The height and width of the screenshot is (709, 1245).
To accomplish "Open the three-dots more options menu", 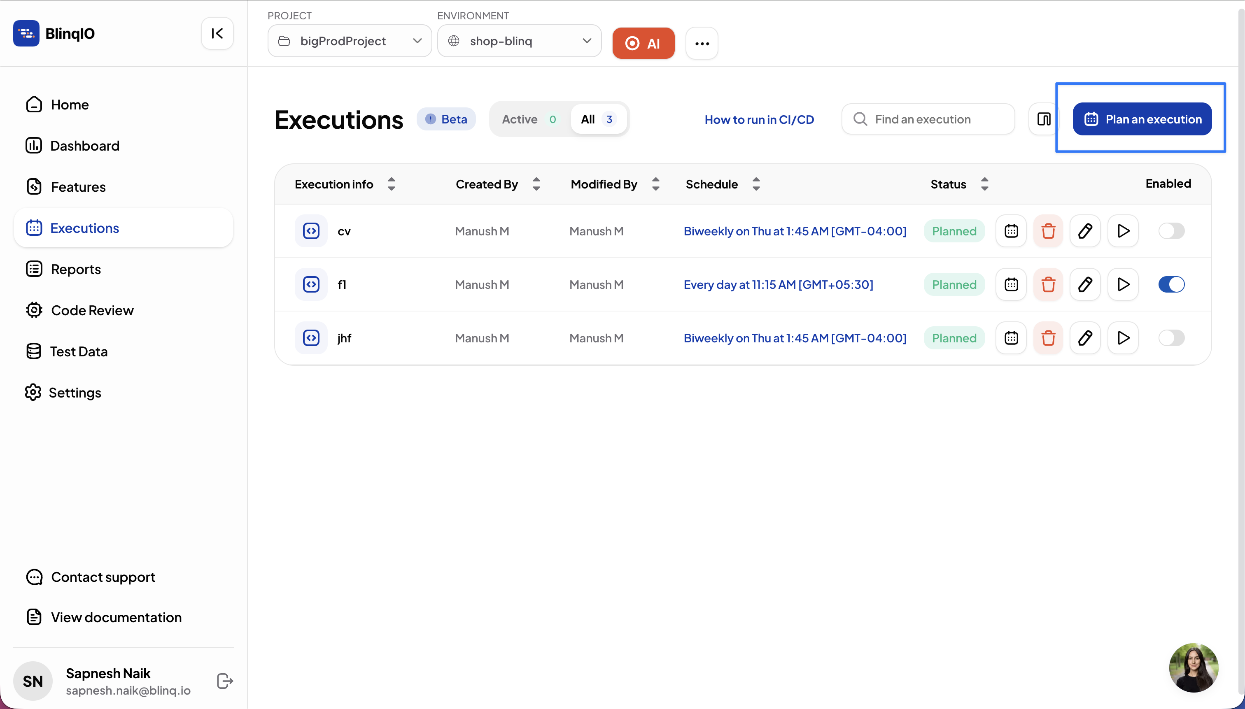I will tap(702, 43).
